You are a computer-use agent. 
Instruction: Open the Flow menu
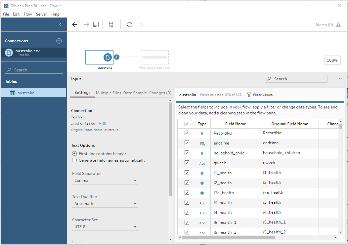pos(28,14)
